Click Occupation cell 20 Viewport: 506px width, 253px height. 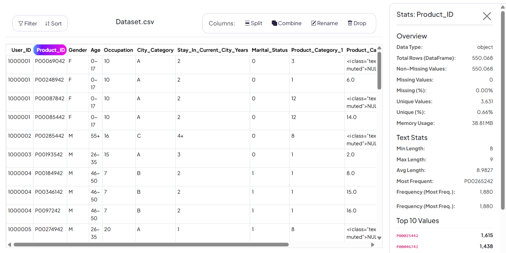[118, 233]
